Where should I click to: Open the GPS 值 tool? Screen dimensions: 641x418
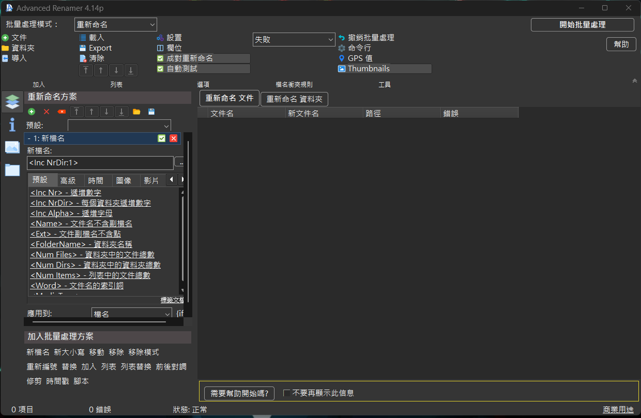point(355,58)
